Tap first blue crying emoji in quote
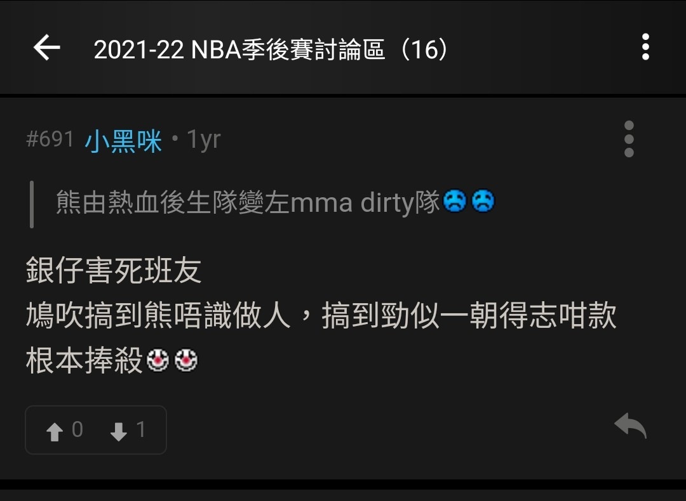This screenshot has height=501, width=686. (455, 201)
